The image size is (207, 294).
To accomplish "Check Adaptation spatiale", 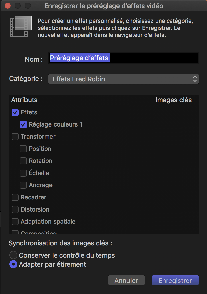I will [x=15, y=221].
